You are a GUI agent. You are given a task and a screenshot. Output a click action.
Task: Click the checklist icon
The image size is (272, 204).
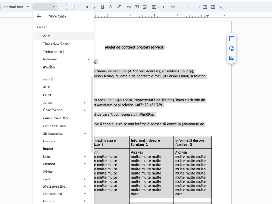tap(173, 7)
